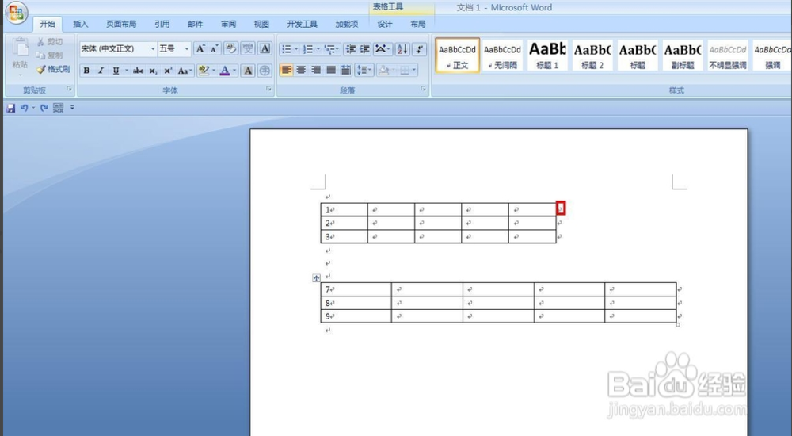Click the Office button logo

click(x=16, y=13)
